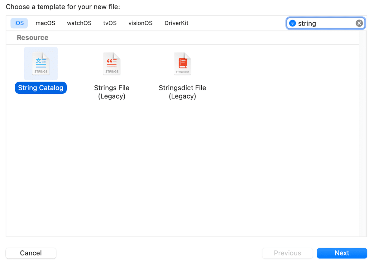This screenshot has height=266, width=374.
Task: Click the 'Strings File (Legacy)' label
Action: click(x=112, y=92)
